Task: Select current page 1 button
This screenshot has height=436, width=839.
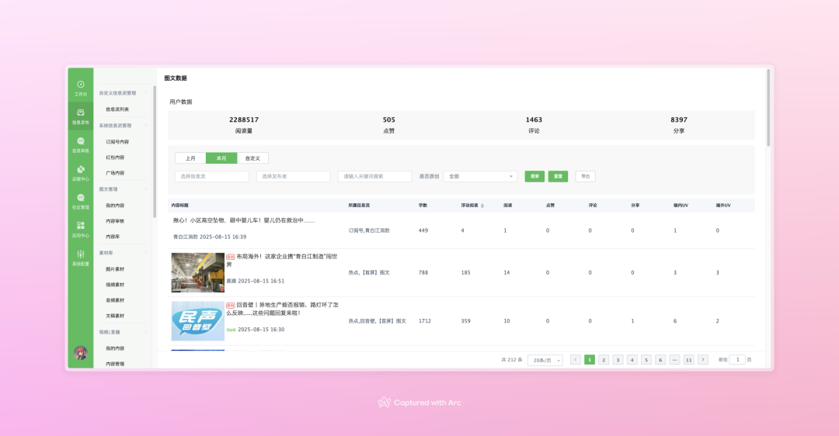Action: pos(590,360)
